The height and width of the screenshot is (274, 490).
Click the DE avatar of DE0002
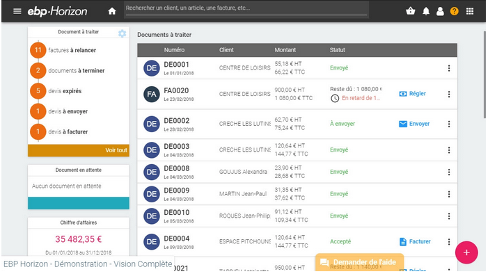click(152, 124)
